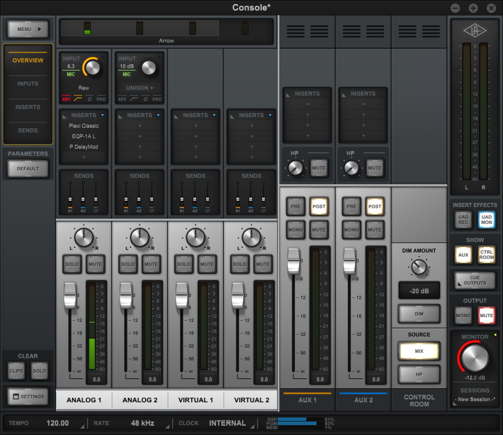The height and width of the screenshot is (435, 503).
Task: Click the Analog 1 MIC/LINE input type label
Action: 71,74
